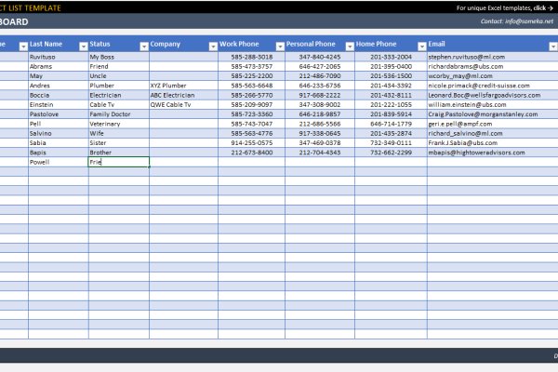Viewport: 558px width, 372px height.
Task: Select the Powell last name cell
Action: click(58, 162)
